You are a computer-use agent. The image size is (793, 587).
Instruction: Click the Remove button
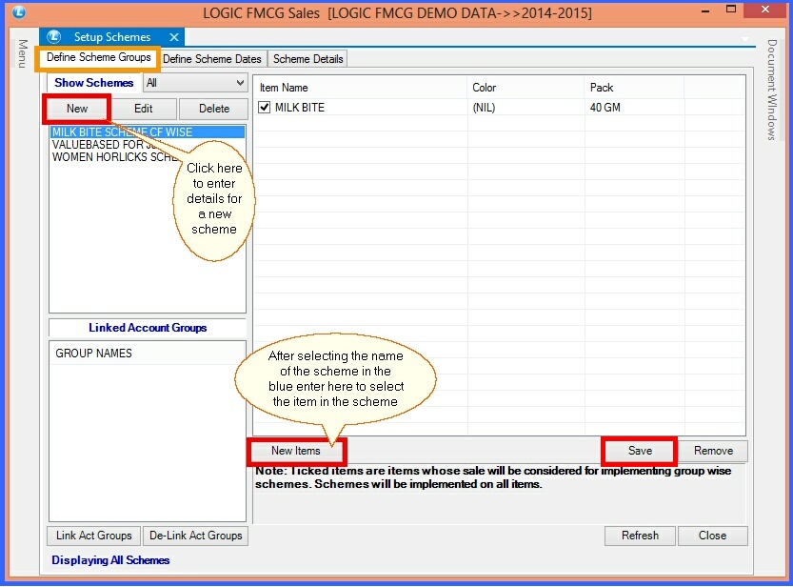point(713,451)
